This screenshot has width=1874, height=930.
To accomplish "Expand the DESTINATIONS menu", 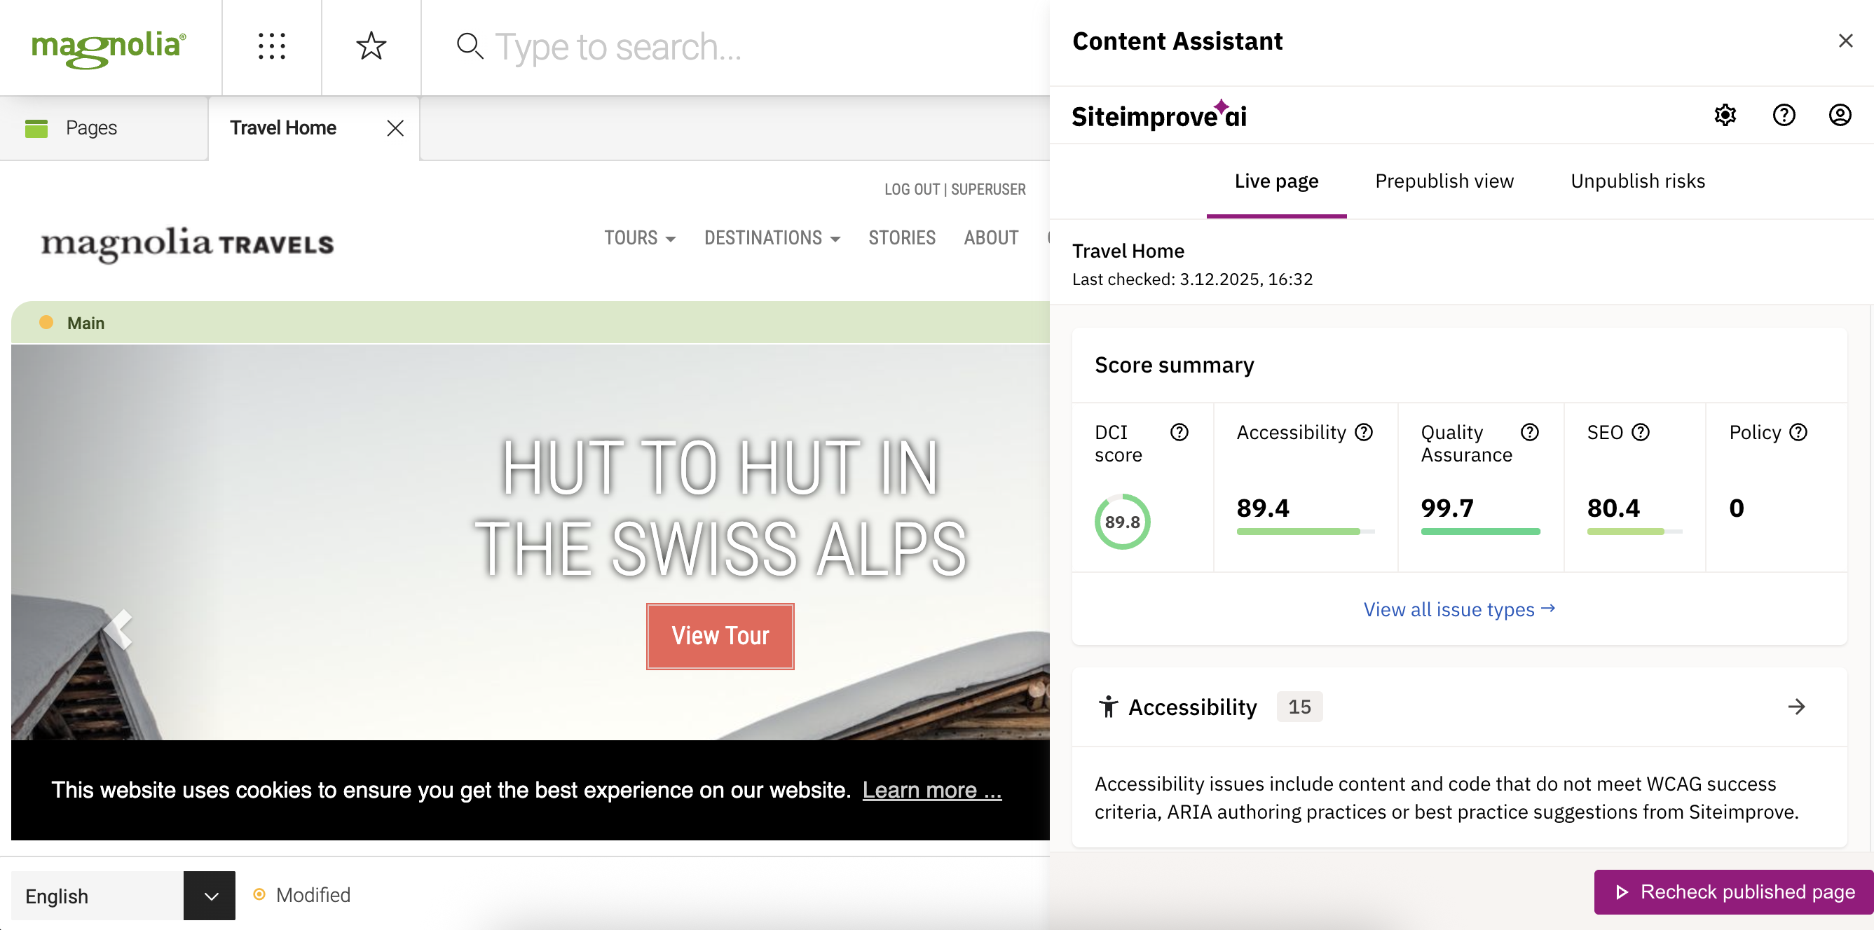I will tap(772, 238).
